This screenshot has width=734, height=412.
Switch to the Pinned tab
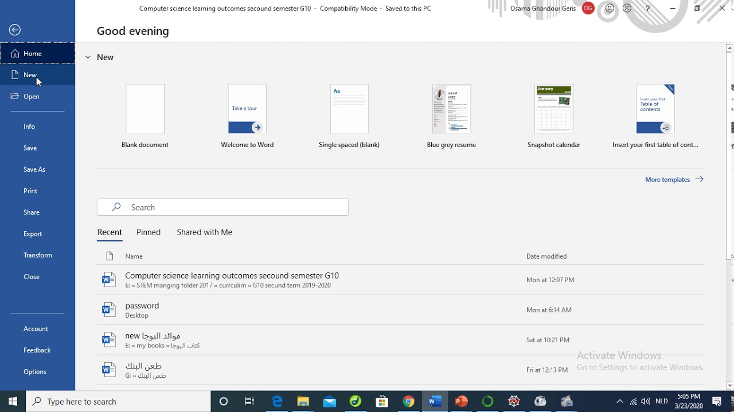point(149,232)
